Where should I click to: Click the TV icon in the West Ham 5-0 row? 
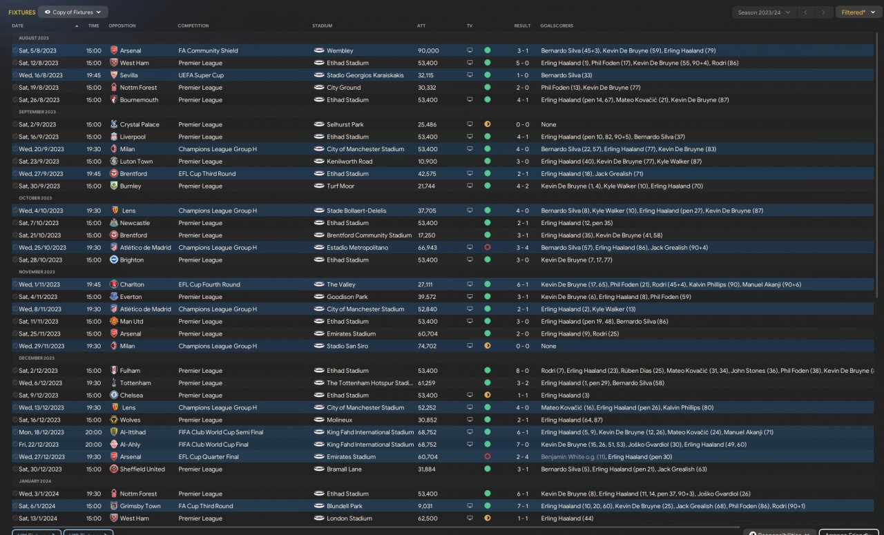(x=470, y=63)
